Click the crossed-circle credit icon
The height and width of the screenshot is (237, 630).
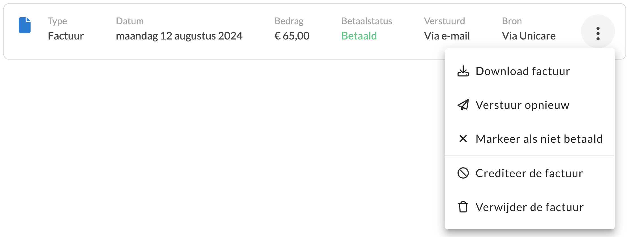[463, 173]
